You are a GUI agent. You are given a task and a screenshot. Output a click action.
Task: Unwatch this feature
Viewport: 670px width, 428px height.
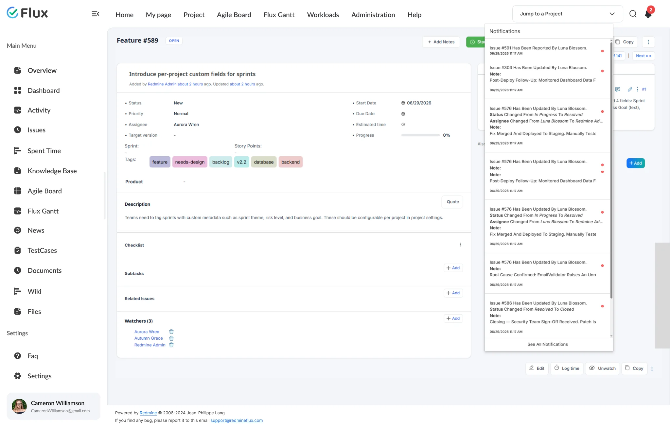(x=602, y=368)
